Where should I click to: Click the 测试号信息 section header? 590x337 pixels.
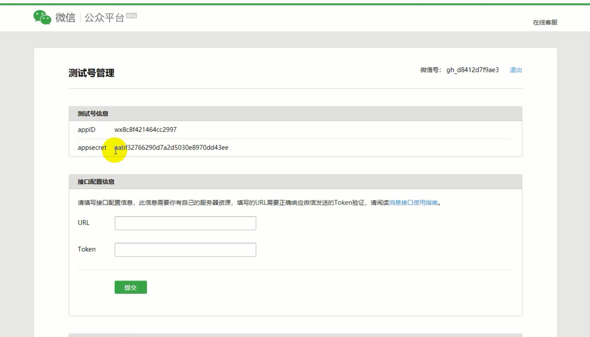[x=296, y=114]
